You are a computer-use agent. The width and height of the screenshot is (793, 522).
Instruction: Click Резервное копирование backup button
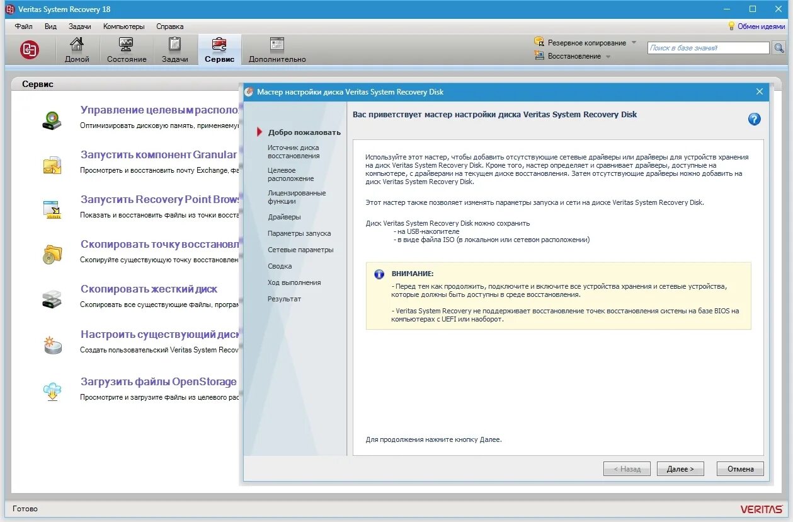(581, 42)
